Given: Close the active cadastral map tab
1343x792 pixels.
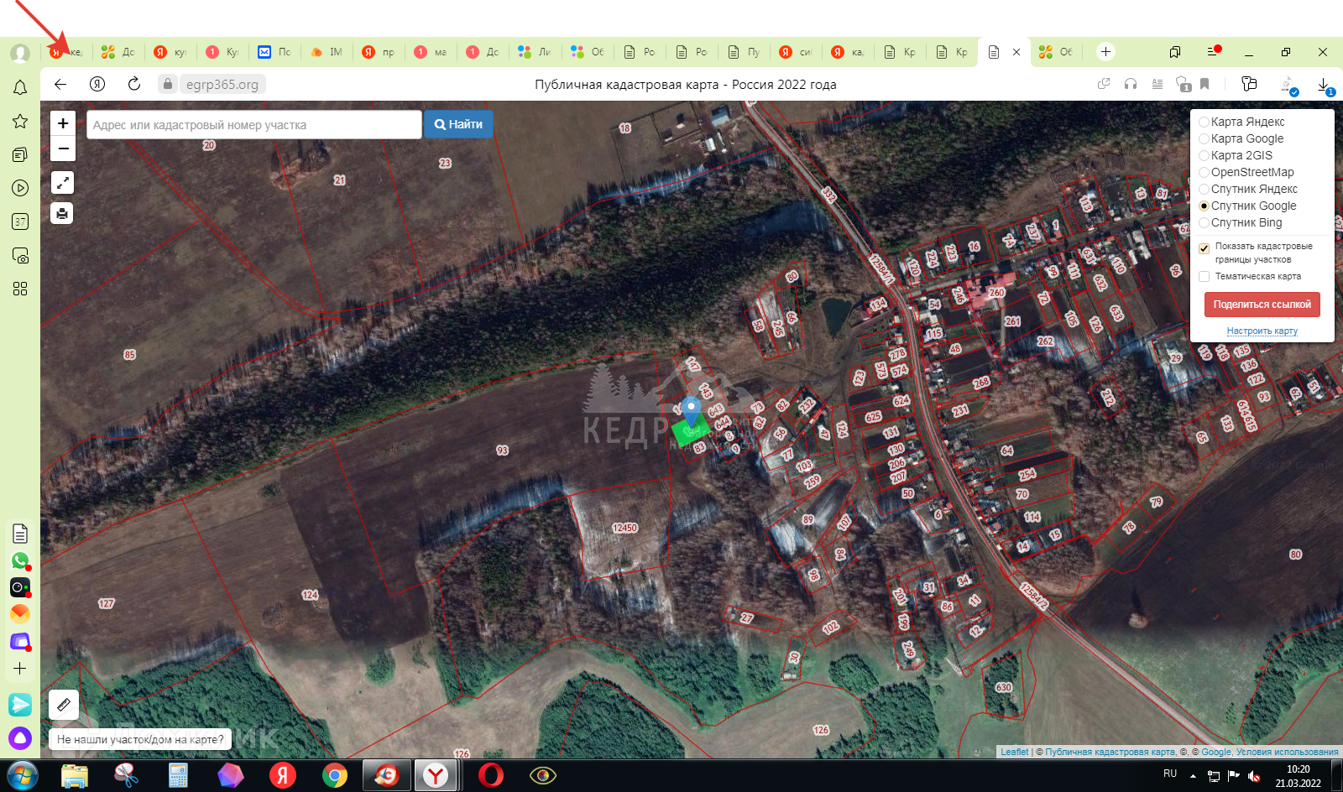Looking at the screenshot, I should coord(1016,52).
